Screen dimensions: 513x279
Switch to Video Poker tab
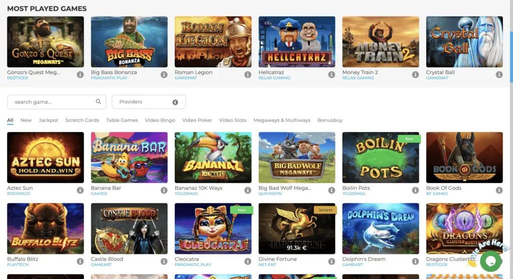[197, 120]
